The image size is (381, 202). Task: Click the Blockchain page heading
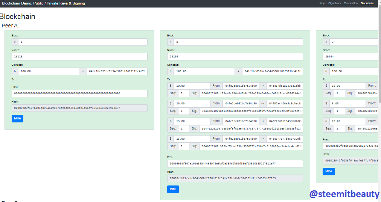tap(17, 17)
